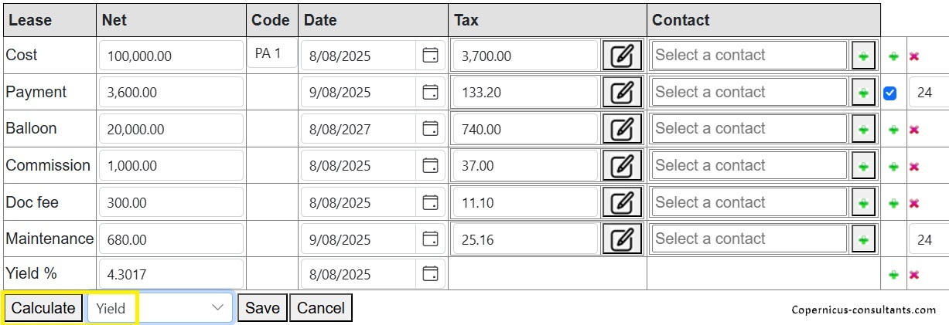Expand the Yield calculation dropdown

pyautogui.click(x=160, y=308)
